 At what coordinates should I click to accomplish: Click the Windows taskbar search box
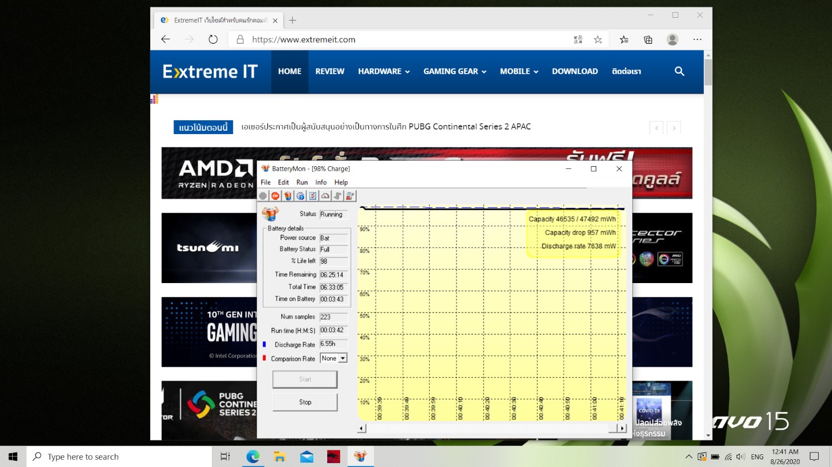119,456
